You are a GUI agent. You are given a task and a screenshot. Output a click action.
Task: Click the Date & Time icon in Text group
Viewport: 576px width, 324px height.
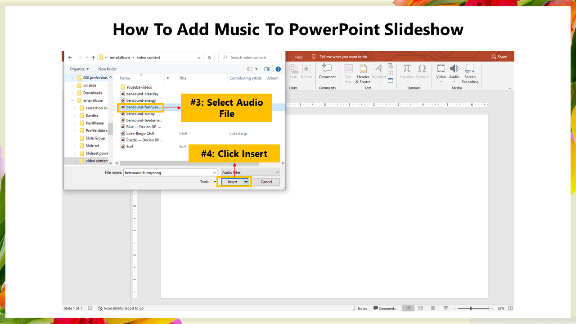(x=390, y=66)
